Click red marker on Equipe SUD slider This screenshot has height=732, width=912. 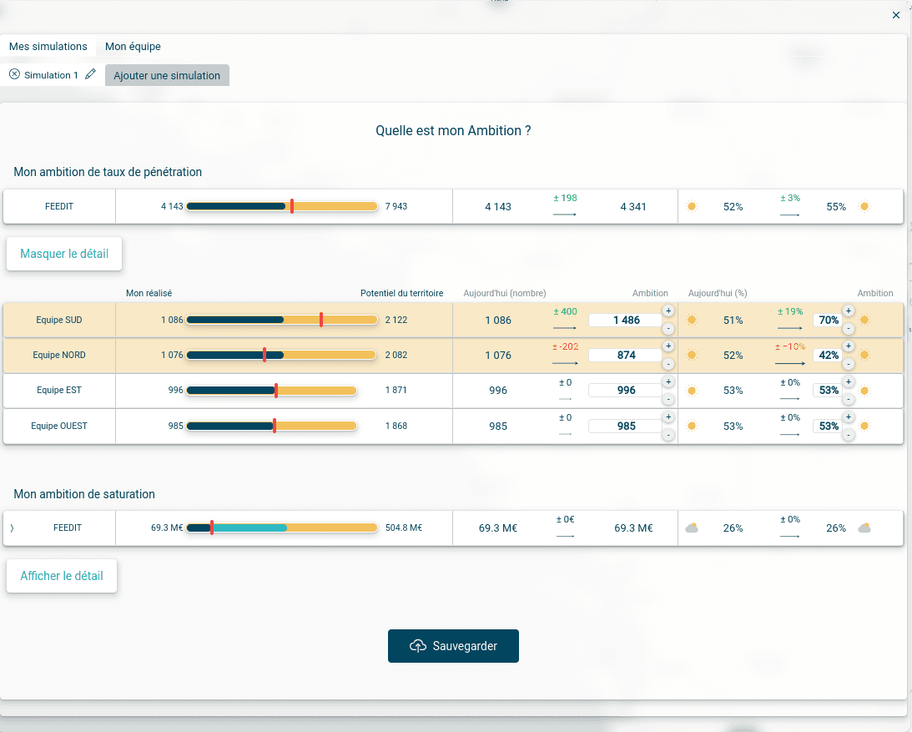click(321, 320)
